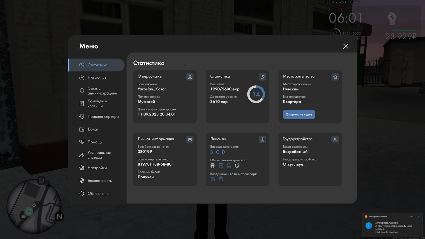Click the chart icon on Статистика card
This screenshot has height=239, width=425.
tap(263, 77)
